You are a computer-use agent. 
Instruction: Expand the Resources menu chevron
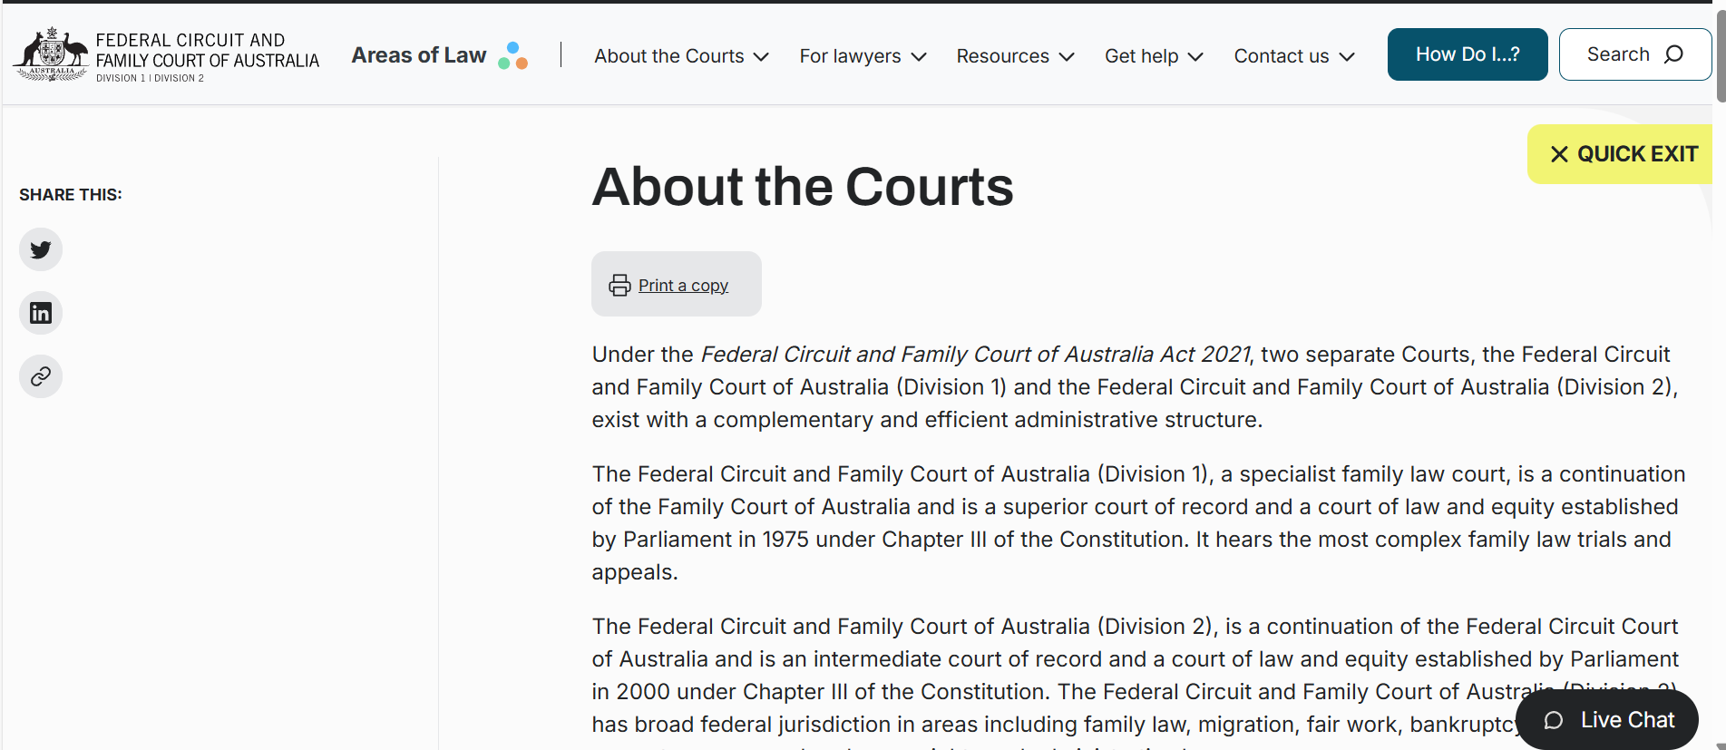(x=1067, y=56)
